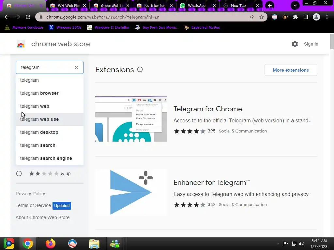Click the page vertical scrollbar

[332, 41]
